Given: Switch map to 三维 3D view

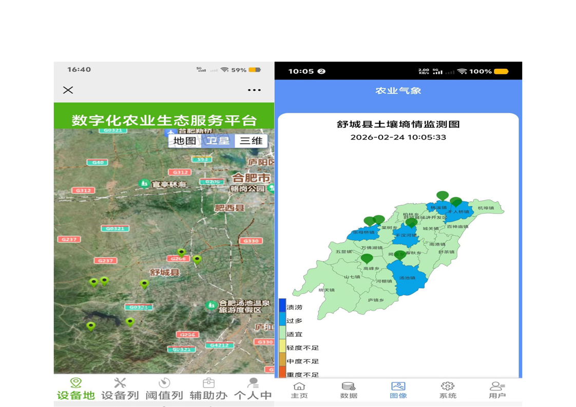Looking at the screenshot, I should point(251,141).
